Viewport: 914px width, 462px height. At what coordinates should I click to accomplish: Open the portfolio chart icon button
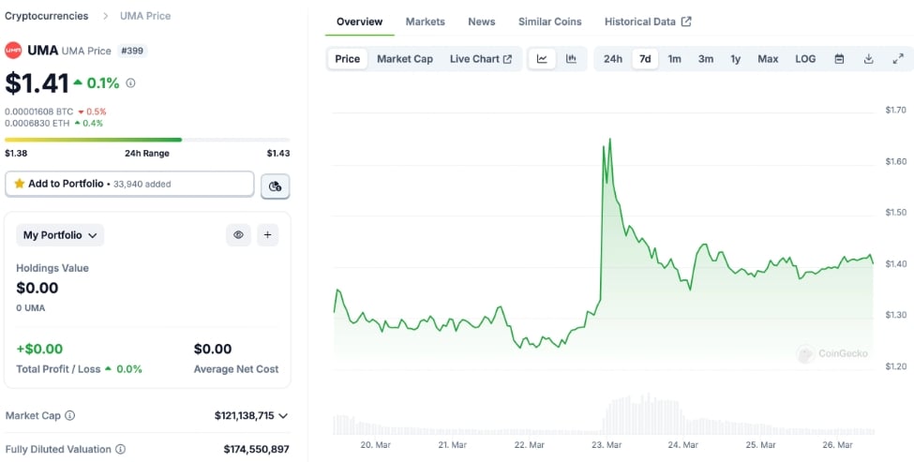pos(275,186)
